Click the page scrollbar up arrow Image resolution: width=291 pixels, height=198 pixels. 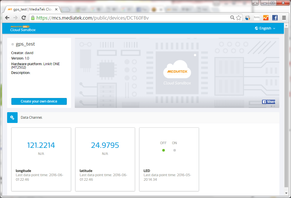point(286,25)
